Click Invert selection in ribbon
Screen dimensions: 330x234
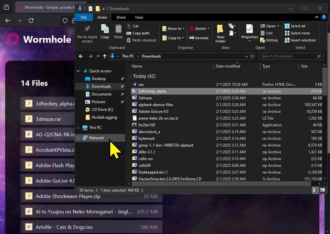pyautogui.click(x=300, y=40)
